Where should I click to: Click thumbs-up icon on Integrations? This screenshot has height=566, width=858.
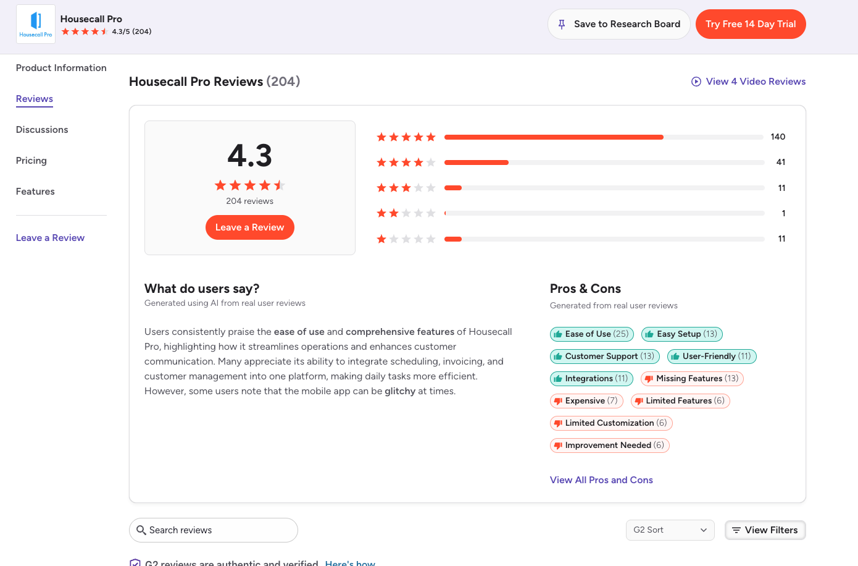pyautogui.click(x=558, y=379)
